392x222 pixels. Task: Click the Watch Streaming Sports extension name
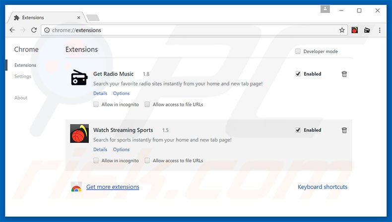click(x=123, y=130)
